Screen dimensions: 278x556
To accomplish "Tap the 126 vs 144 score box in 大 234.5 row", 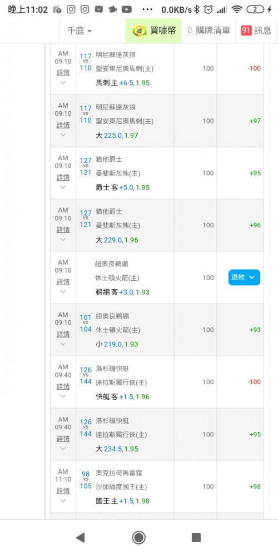I will tap(86, 428).
